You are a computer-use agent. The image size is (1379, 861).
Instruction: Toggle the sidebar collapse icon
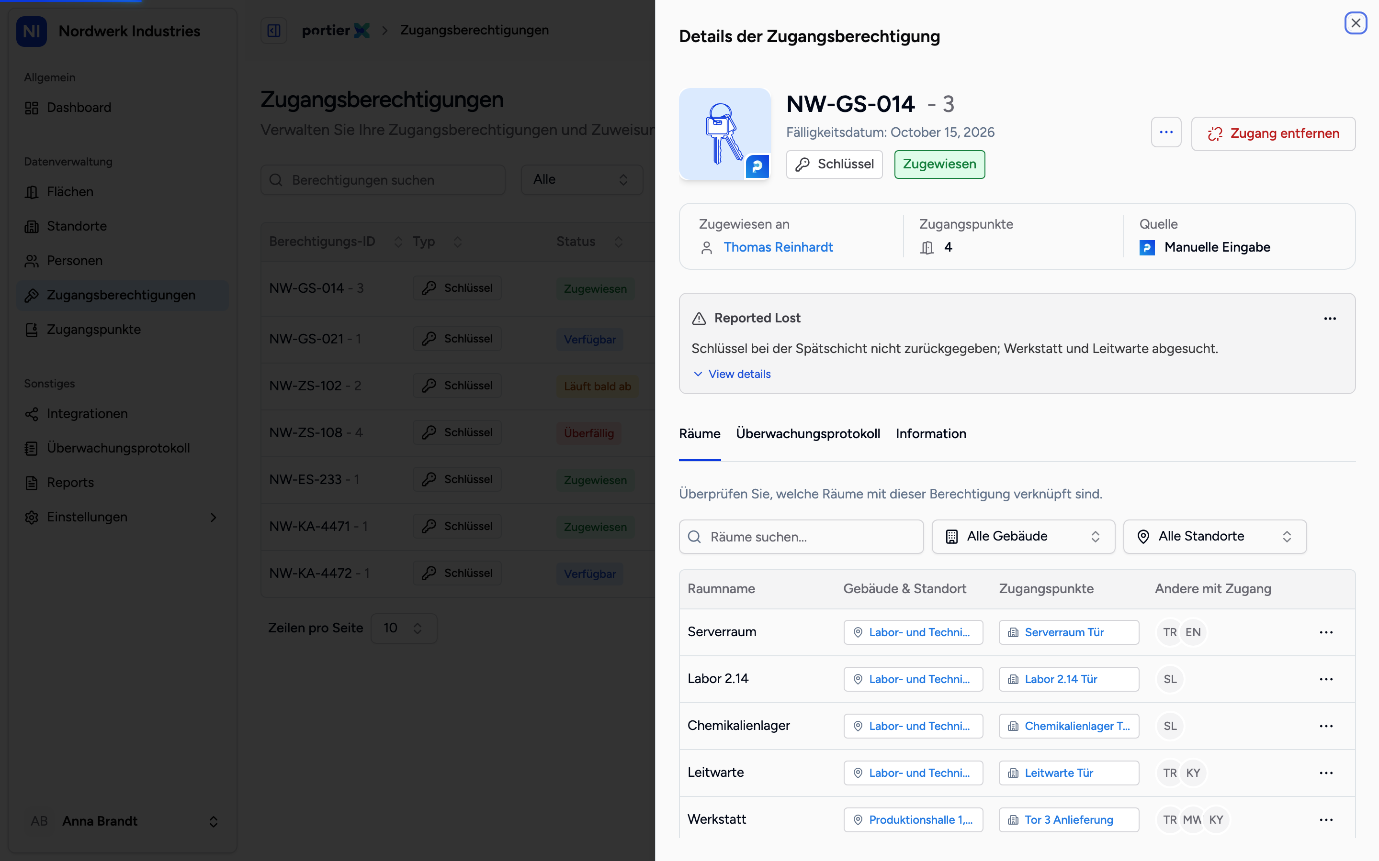tap(273, 31)
